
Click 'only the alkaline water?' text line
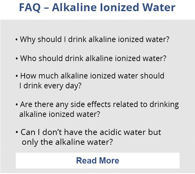coord(67,142)
